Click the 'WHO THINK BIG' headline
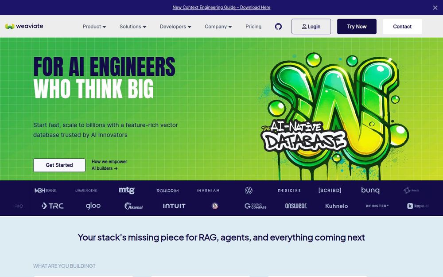The width and height of the screenshot is (443, 277). click(x=93, y=89)
